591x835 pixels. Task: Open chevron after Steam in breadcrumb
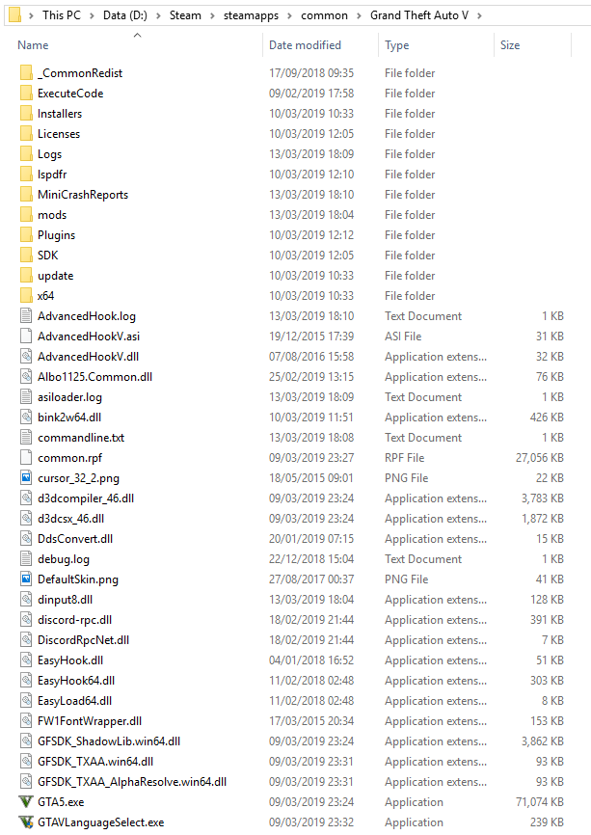pyautogui.click(x=212, y=16)
